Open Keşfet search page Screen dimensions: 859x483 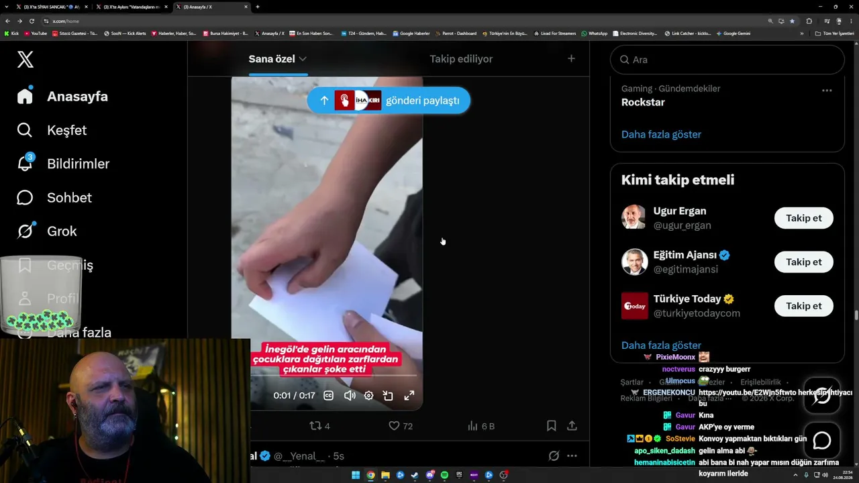52,130
